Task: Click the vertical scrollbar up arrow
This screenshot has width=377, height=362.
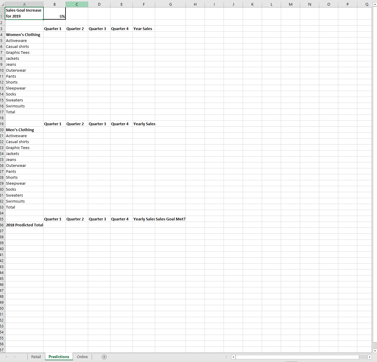Action: [374, 4]
